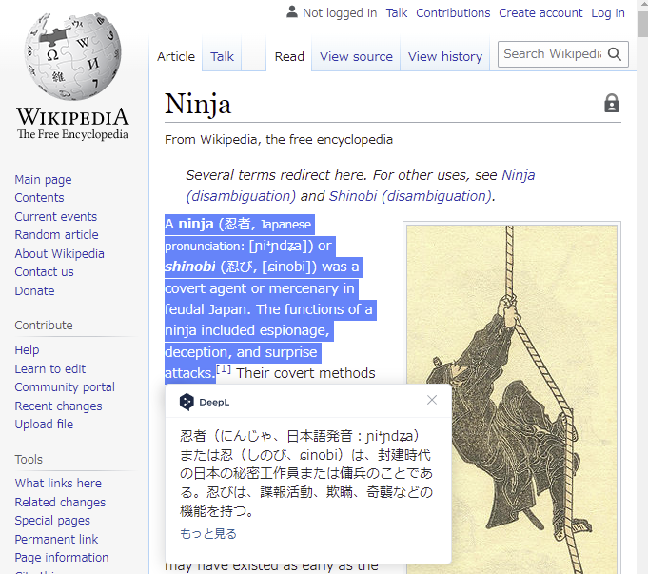Click the highlighted bold word ninja

[x=196, y=224]
